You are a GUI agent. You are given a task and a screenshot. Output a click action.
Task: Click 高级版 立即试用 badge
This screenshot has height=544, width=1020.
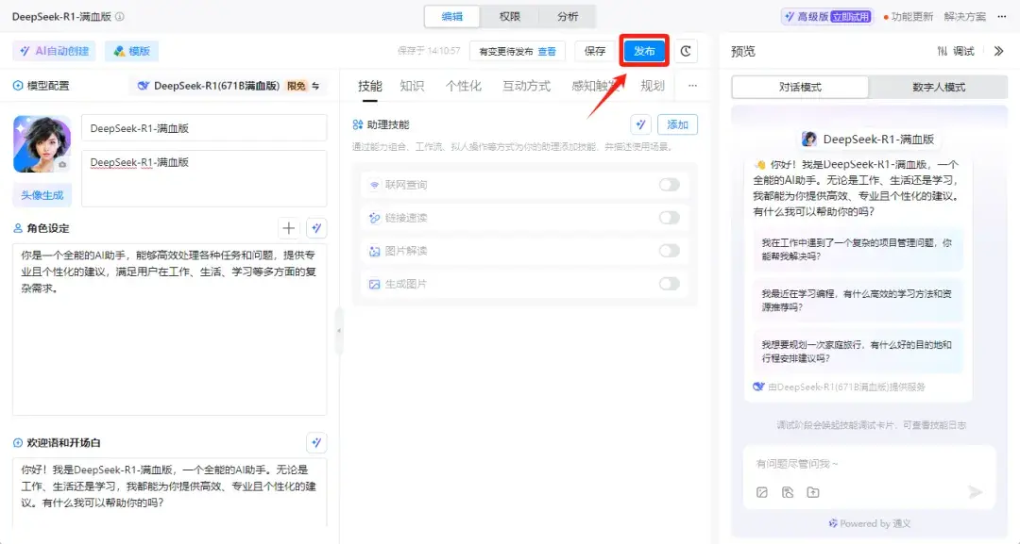pyautogui.click(x=827, y=17)
